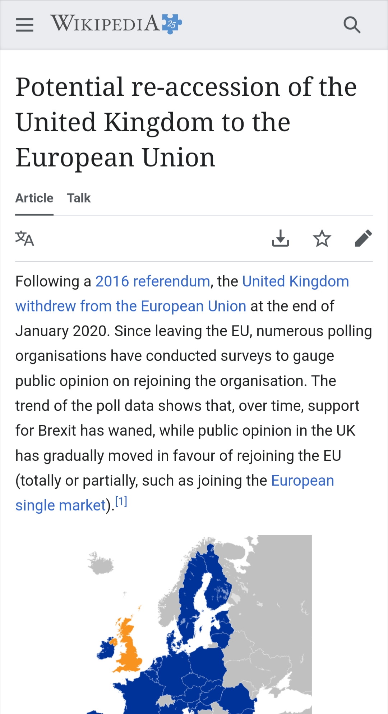This screenshot has width=388, height=714.
Task: Edit the article with pencil icon
Action: 363,238
